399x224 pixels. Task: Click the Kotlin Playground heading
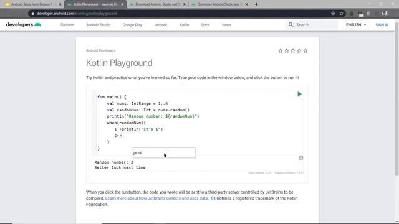pyautogui.click(x=119, y=63)
